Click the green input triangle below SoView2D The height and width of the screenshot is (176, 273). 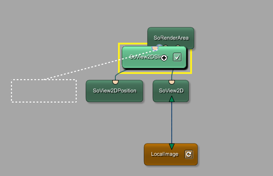(172, 99)
